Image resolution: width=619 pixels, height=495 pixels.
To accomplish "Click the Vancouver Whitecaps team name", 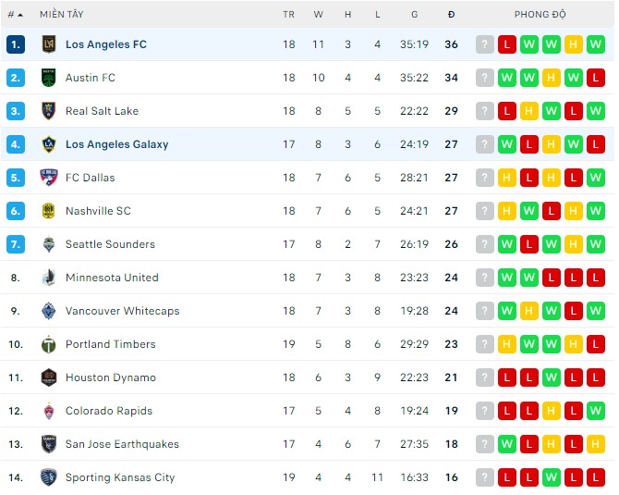I will 122,311.
